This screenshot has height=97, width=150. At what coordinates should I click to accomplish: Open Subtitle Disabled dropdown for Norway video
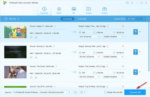tap(113, 57)
